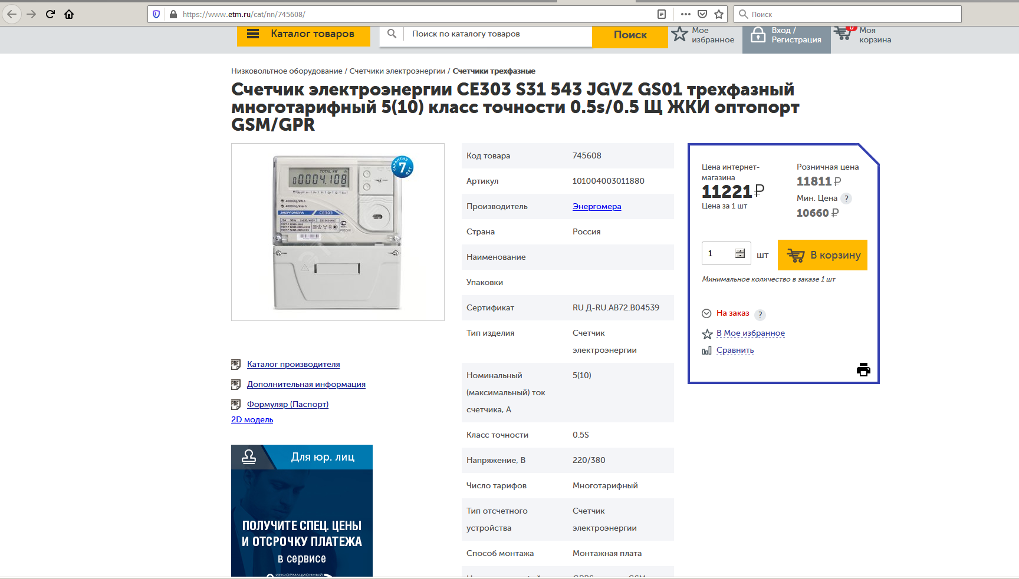Image resolution: width=1019 pixels, height=579 pixels.
Task: Click the electricity meter product image
Action: click(x=338, y=232)
